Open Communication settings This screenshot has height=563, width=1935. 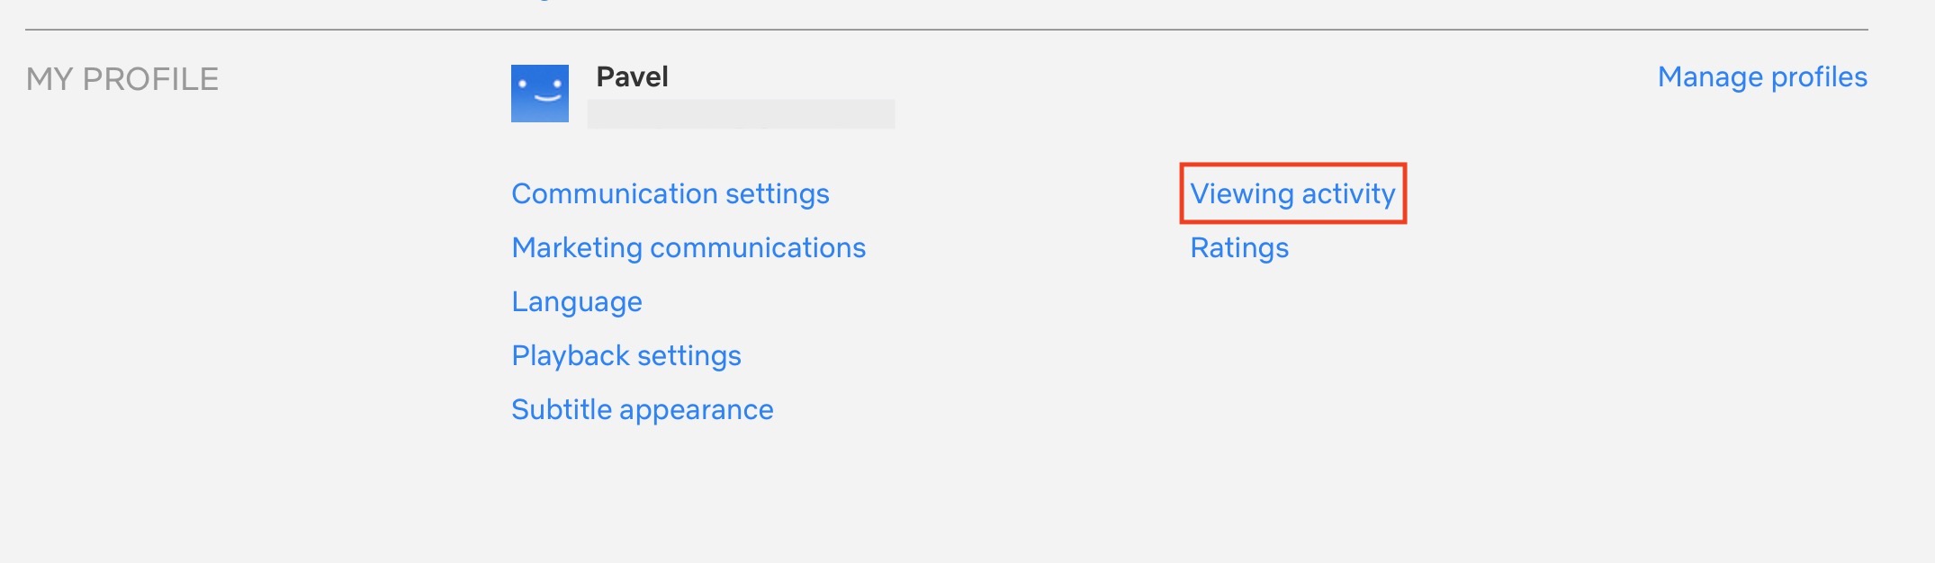click(670, 193)
